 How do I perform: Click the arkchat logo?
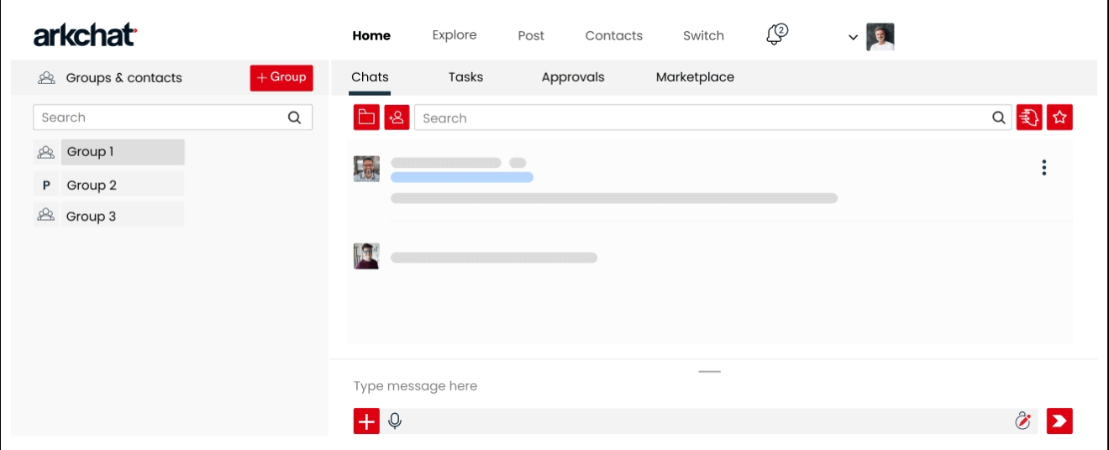coord(85,35)
